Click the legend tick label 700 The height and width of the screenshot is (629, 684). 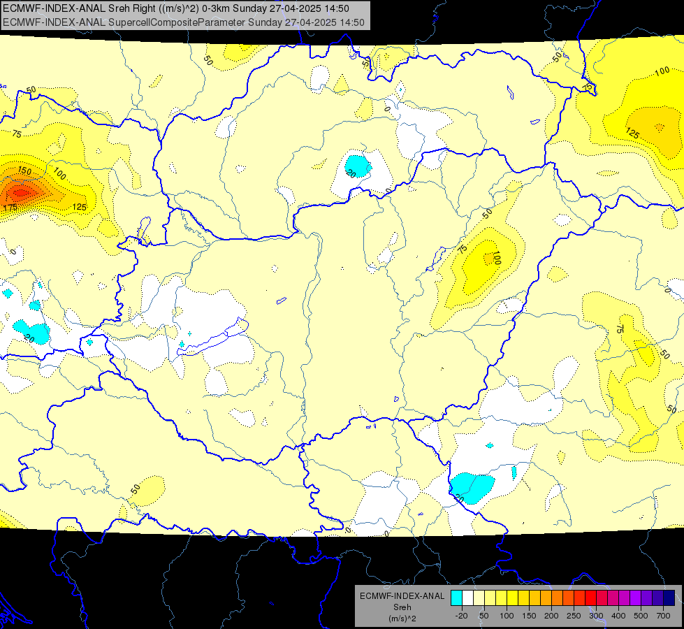point(663,616)
